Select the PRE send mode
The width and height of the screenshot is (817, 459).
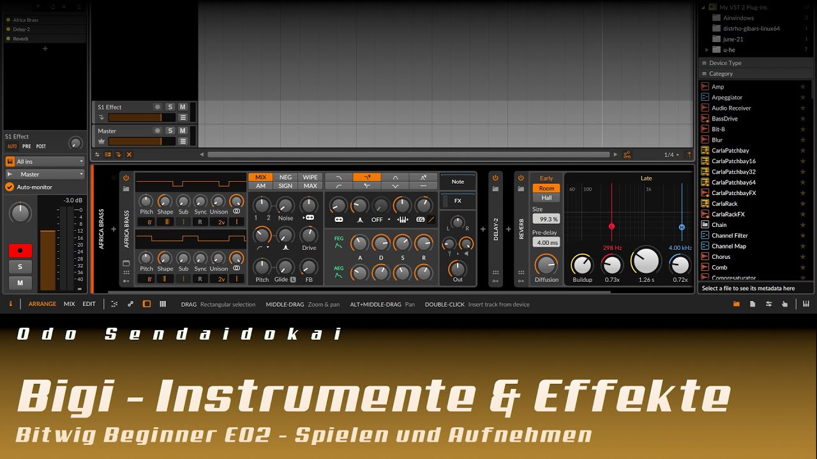tap(27, 147)
